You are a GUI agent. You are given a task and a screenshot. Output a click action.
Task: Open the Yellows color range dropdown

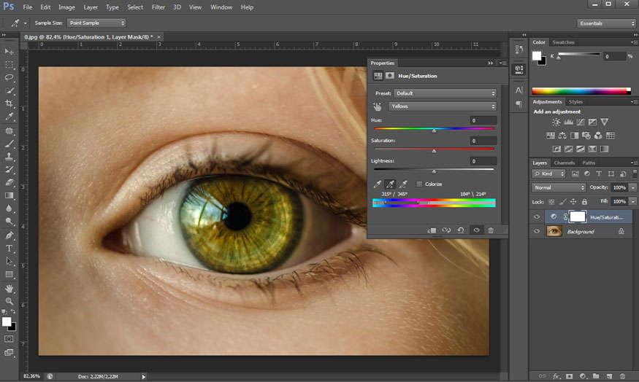pos(443,106)
